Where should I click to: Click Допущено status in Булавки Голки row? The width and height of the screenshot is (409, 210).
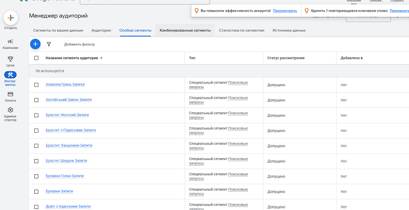click(276, 176)
